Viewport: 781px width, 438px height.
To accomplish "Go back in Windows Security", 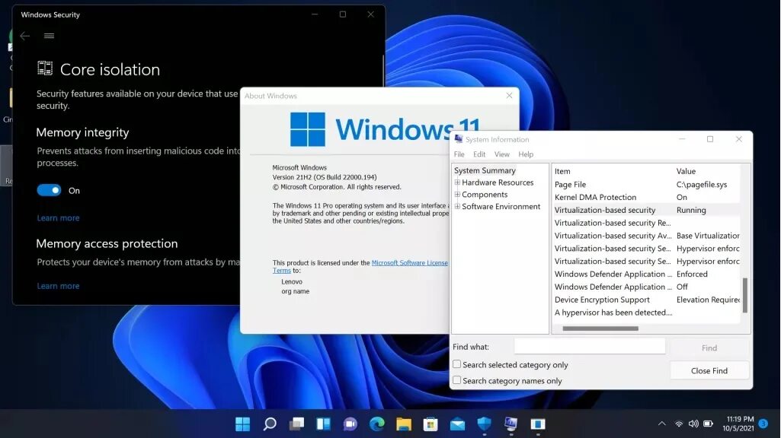I will 25,36.
